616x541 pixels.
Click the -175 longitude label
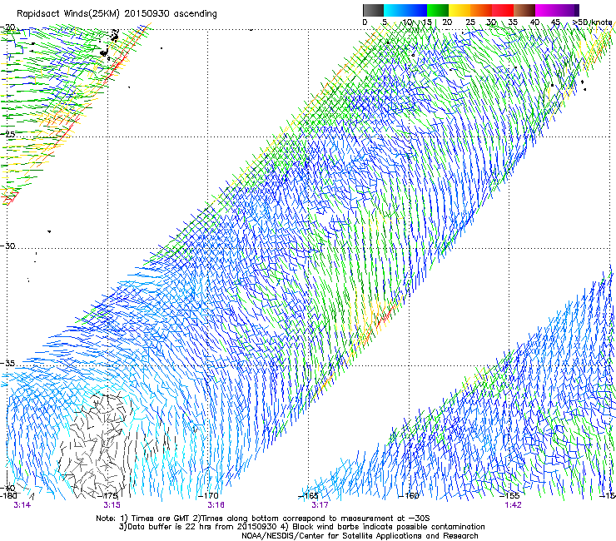pos(109,496)
